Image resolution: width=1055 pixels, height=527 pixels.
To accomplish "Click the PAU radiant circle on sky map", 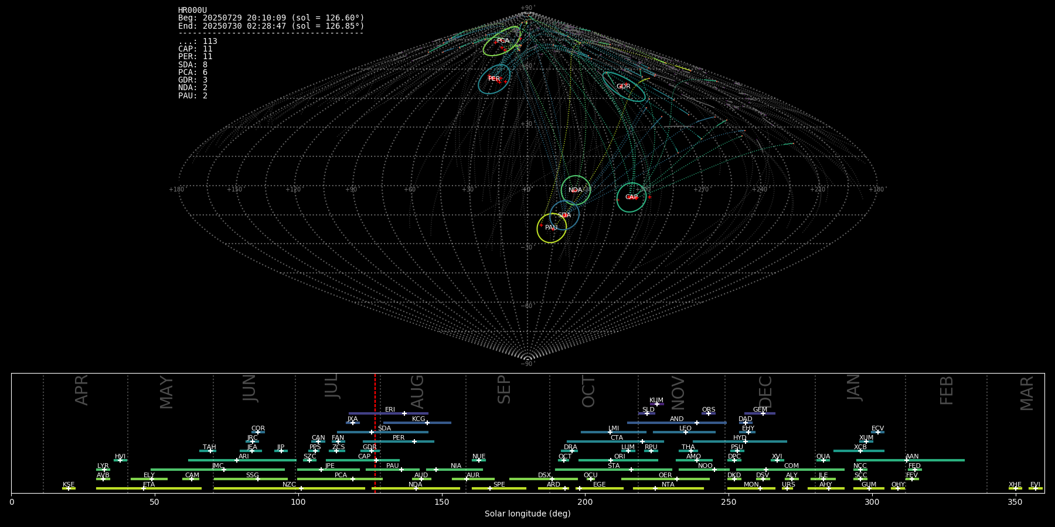I will pos(552,228).
